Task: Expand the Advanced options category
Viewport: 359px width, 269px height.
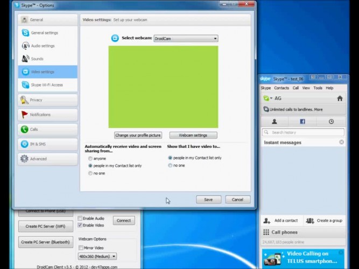Action: pyautogui.click(x=47, y=159)
